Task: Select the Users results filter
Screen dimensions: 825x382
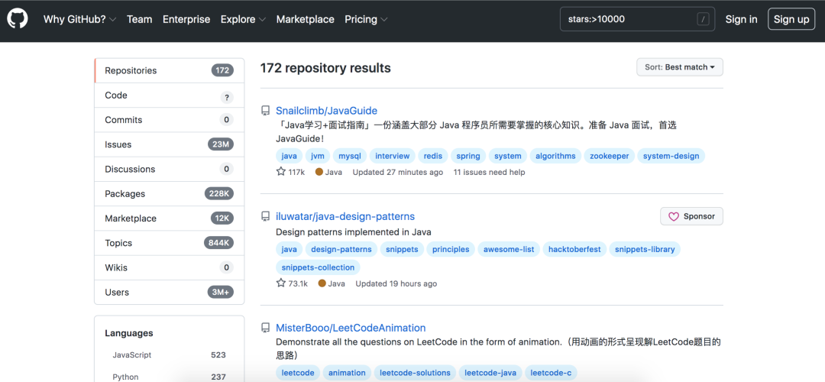Action: click(x=169, y=292)
